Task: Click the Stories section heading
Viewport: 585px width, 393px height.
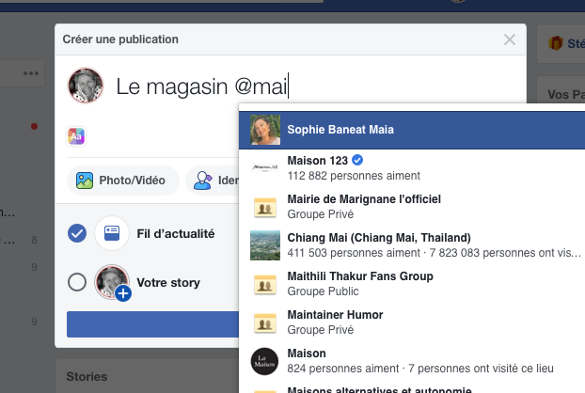Action: pos(87,377)
